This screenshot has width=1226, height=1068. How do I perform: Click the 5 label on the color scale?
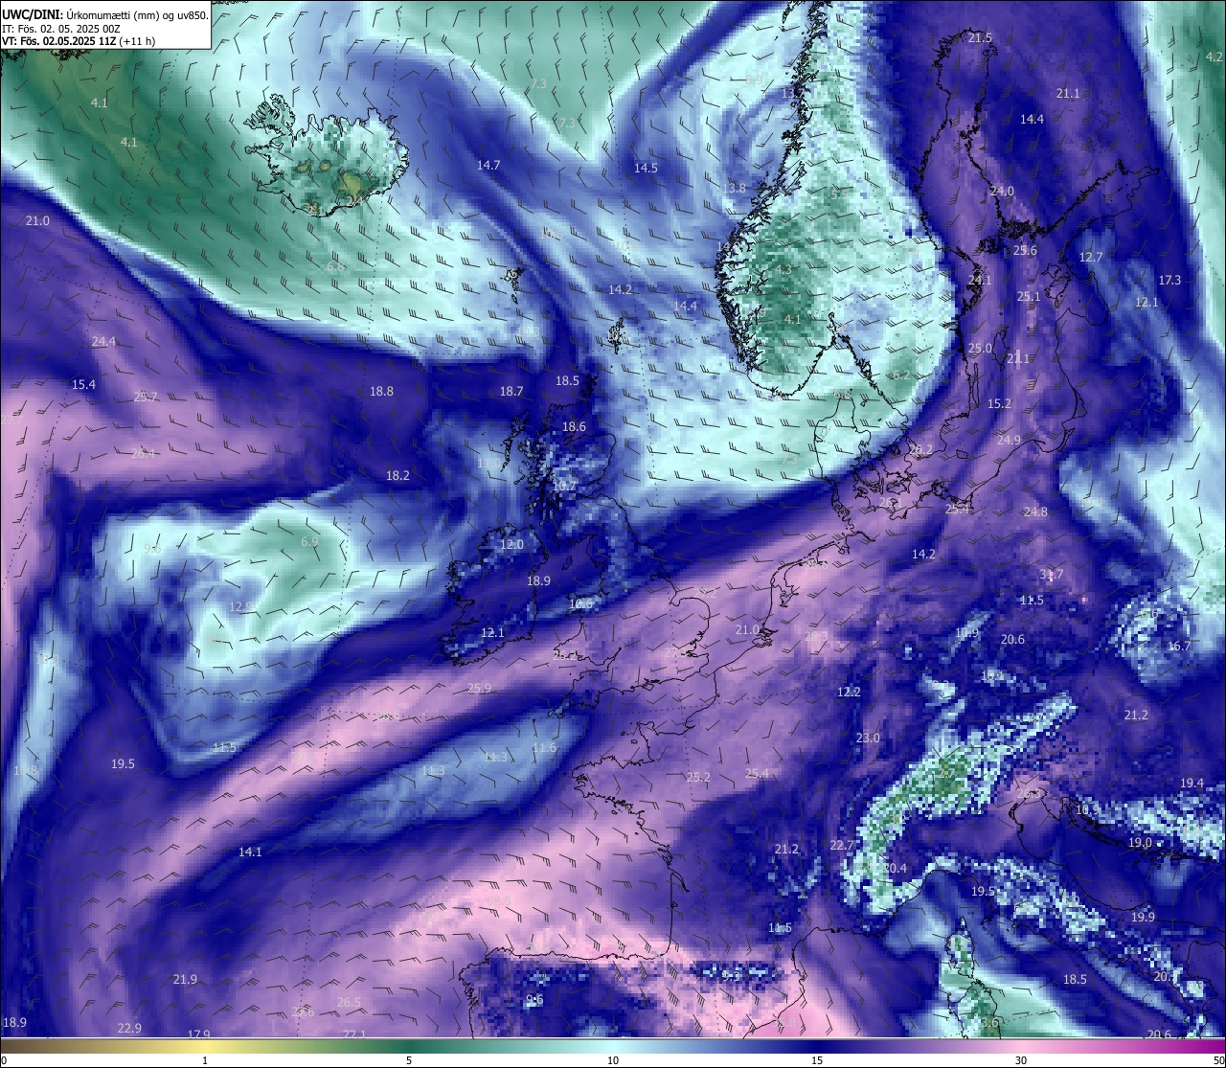pyautogui.click(x=409, y=1060)
